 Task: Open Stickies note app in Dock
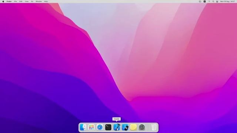coord(133,127)
